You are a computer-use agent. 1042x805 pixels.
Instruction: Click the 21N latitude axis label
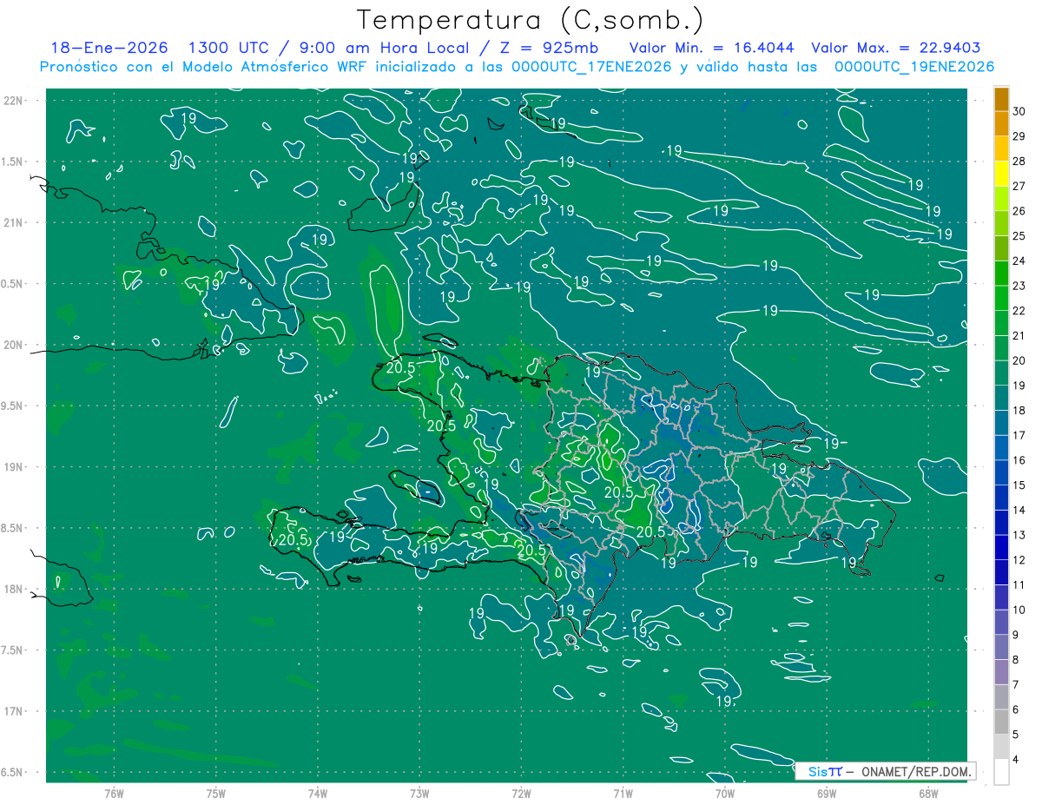(x=12, y=222)
